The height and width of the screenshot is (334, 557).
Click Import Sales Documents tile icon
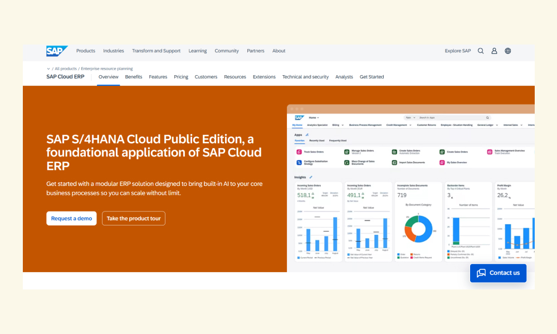[x=394, y=163]
